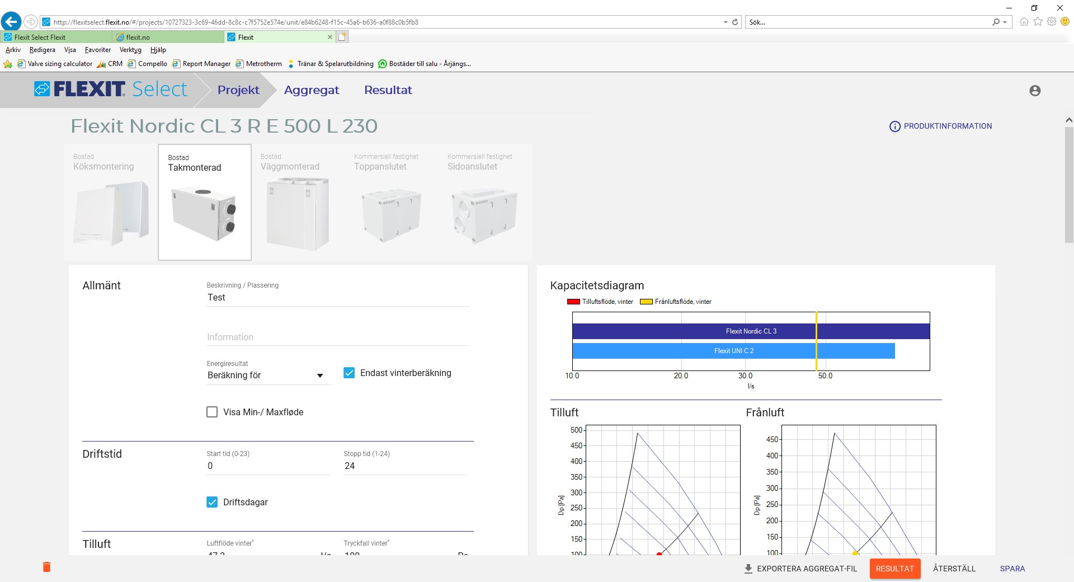
Task: Open browser settings gear icon
Action: coord(1052,22)
